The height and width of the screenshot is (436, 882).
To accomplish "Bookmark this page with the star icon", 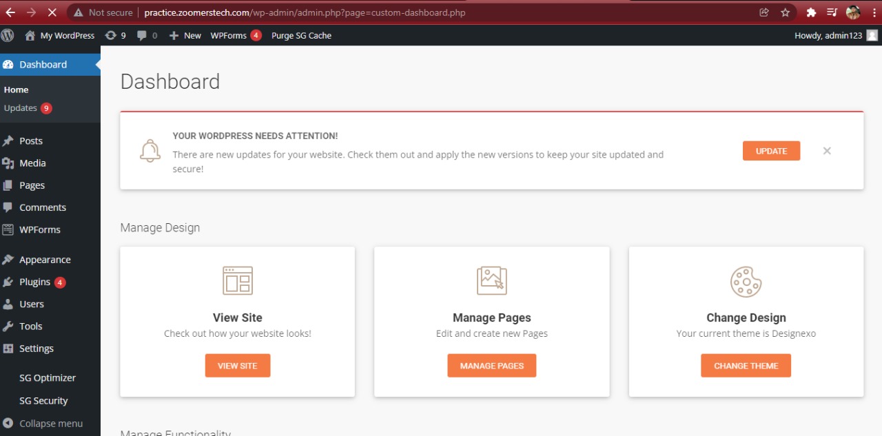I will pos(785,12).
